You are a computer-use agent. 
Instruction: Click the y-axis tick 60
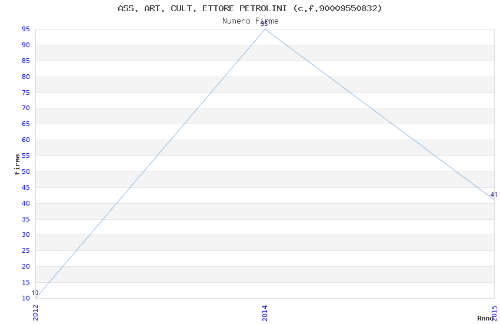coord(26,140)
